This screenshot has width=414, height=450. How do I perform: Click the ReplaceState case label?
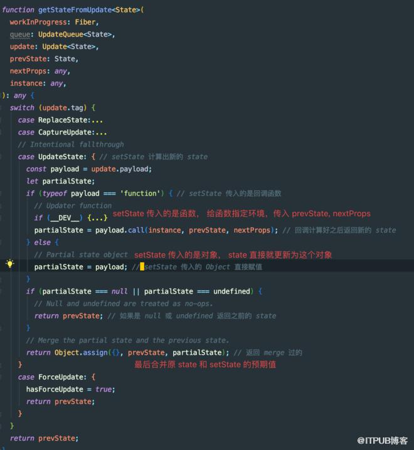click(63, 120)
